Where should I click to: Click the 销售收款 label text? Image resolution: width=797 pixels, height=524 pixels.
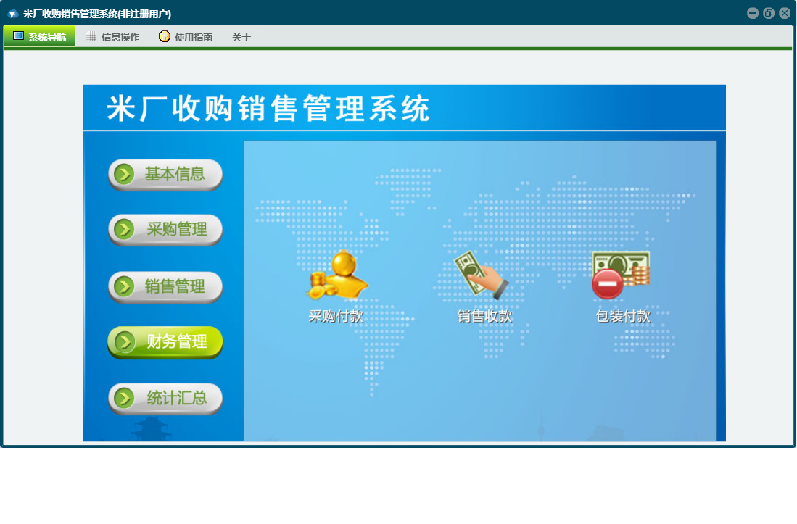click(484, 316)
